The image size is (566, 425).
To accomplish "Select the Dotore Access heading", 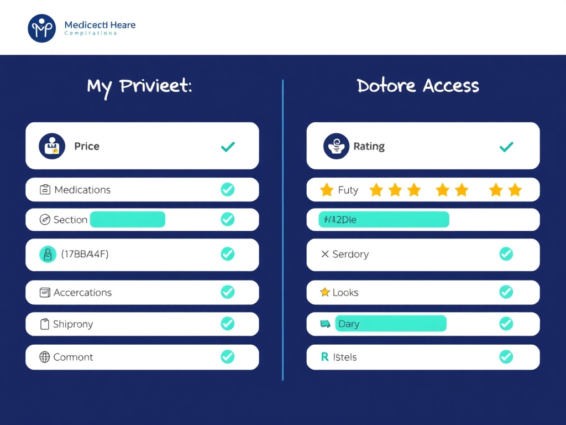I will pos(418,86).
